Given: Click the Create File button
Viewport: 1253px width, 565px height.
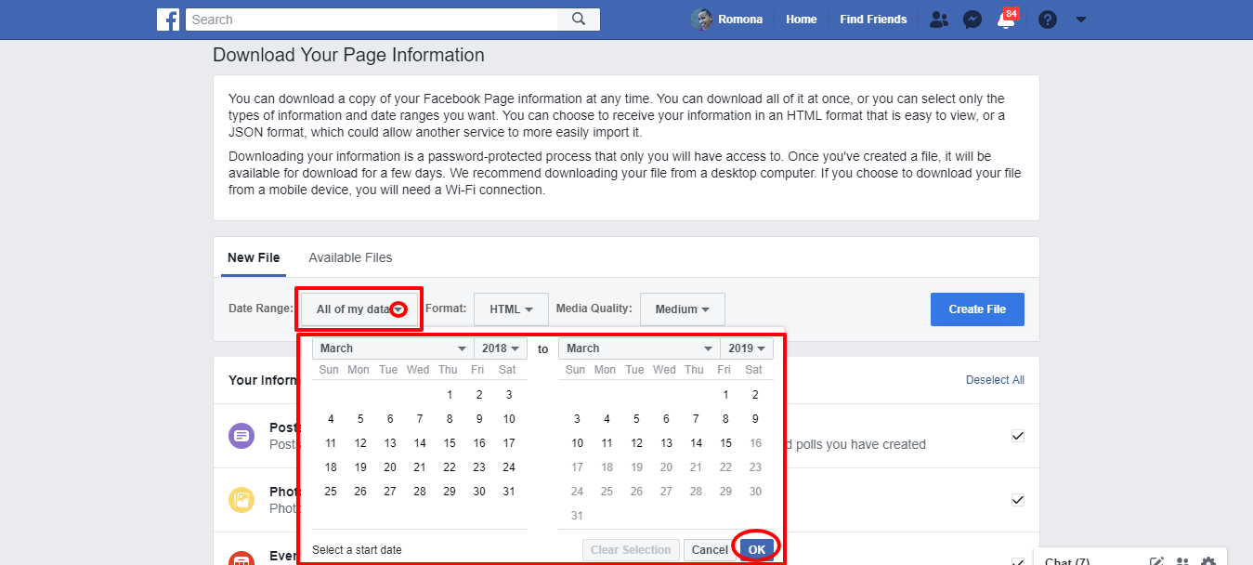Looking at the screenshot, I should point(977,309).
